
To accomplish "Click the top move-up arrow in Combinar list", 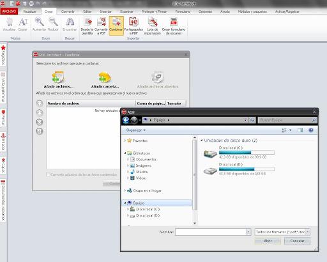I will (x=40, y=104).
